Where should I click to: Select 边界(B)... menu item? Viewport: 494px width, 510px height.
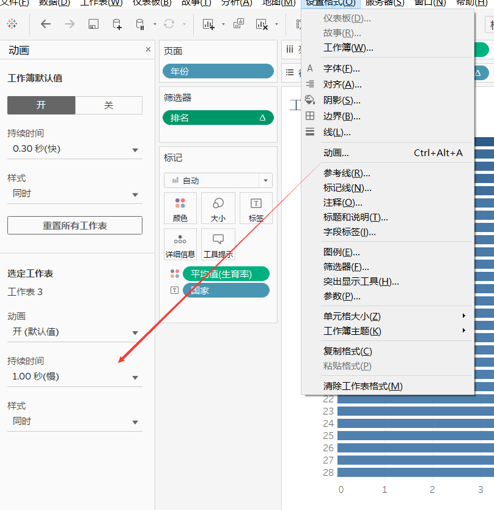click(388, 116)
